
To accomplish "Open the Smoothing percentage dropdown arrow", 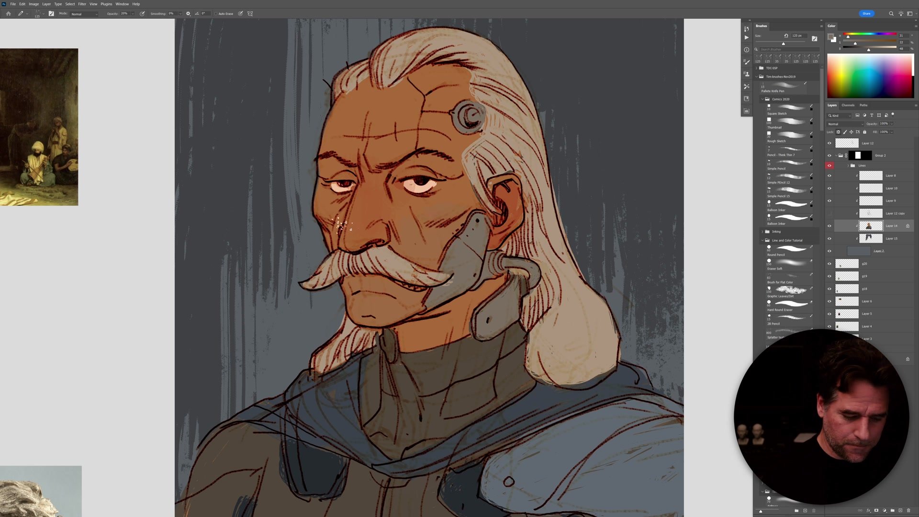I will [x=180, y=14].
